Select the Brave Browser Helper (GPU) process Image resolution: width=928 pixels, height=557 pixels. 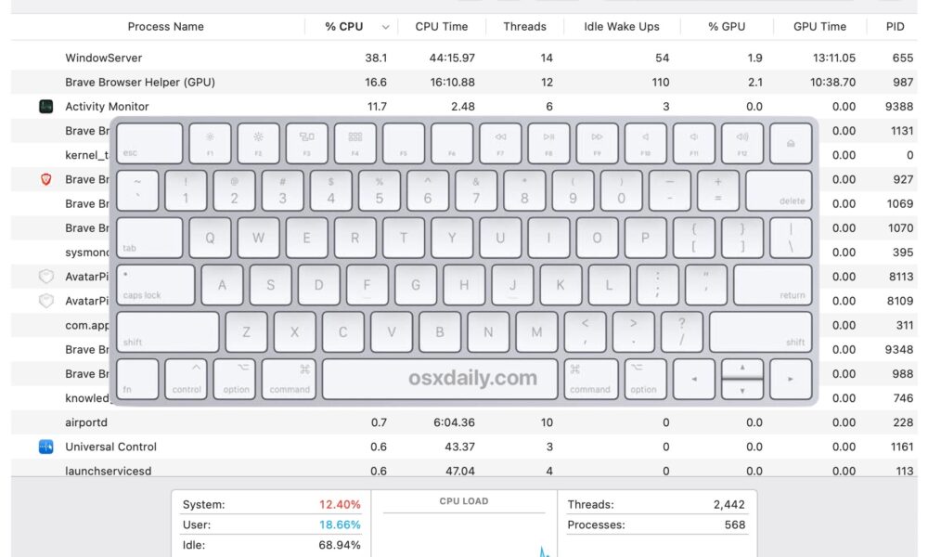coord(140,83)
